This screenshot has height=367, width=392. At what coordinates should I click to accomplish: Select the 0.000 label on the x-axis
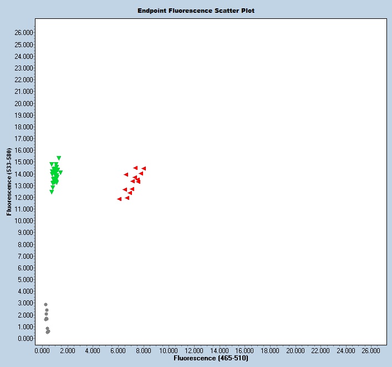click(43, 350)
